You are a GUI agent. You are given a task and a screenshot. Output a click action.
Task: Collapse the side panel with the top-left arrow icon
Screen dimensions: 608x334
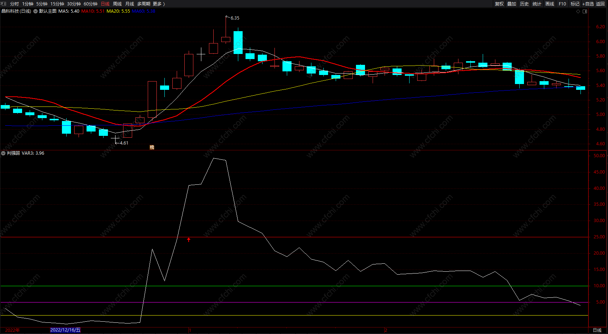click(4, 4)
